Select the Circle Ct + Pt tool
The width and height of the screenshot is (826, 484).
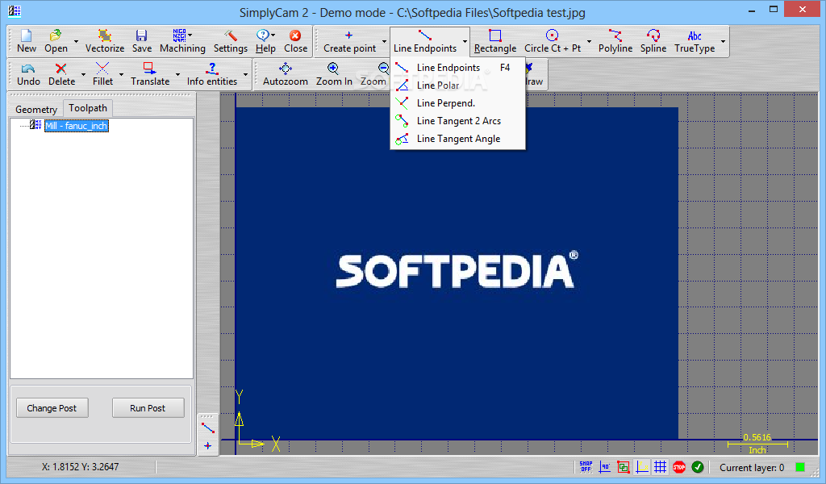point(552,42)
